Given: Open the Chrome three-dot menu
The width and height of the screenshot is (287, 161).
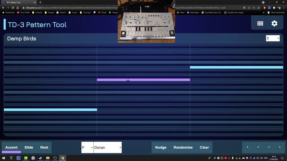Looking at the screenshot, I should (x=284, y=8).
